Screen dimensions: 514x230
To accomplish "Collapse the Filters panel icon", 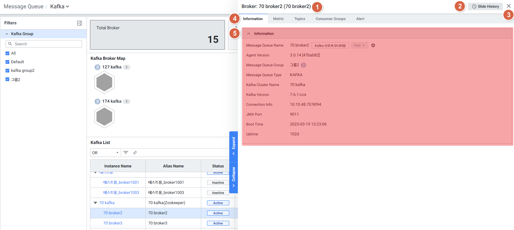I will tap(79, 23).
